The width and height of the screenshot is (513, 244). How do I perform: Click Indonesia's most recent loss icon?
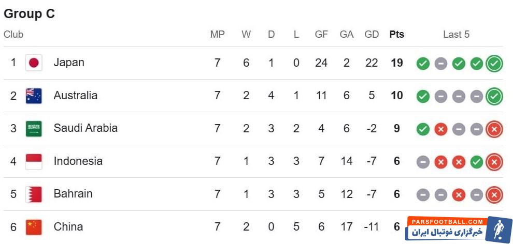[494, 162]
